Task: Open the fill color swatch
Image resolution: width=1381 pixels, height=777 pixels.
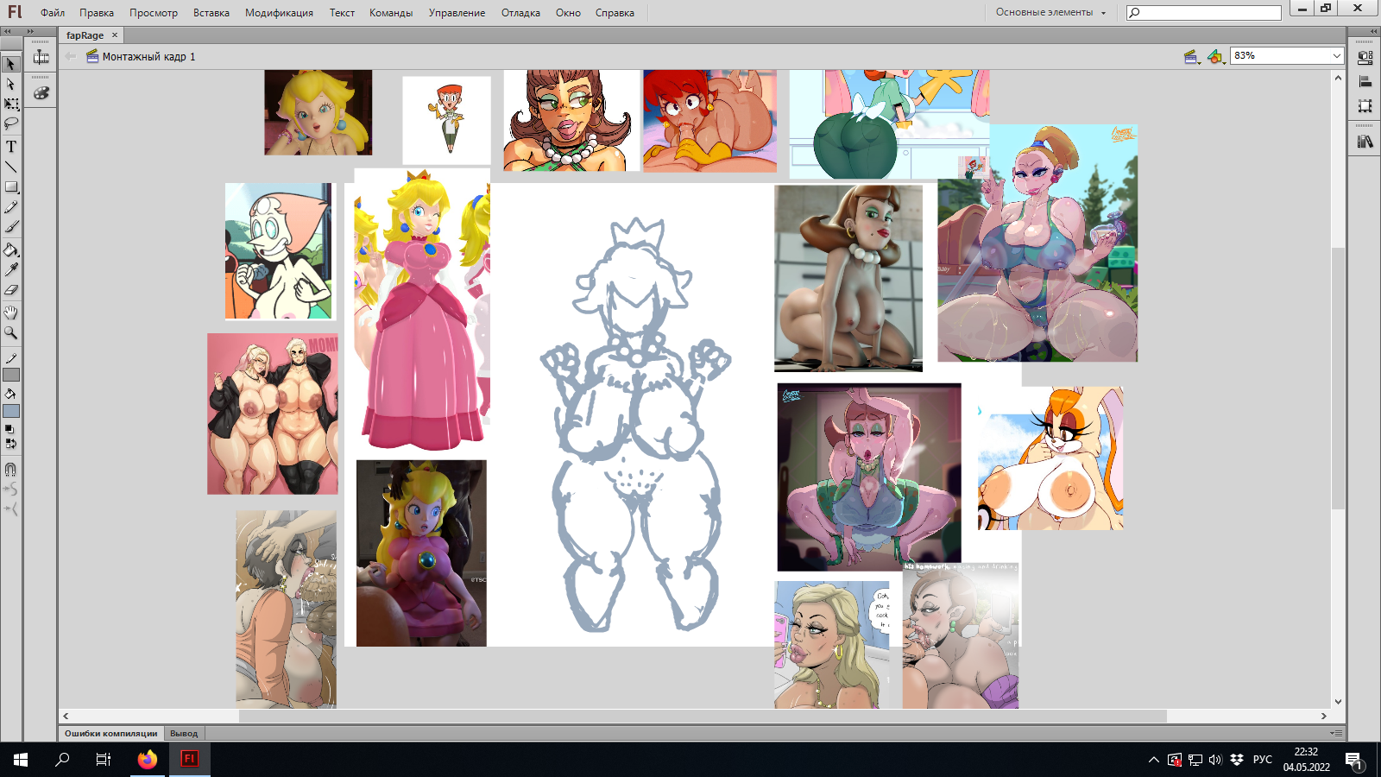Action: pos(11,411)
